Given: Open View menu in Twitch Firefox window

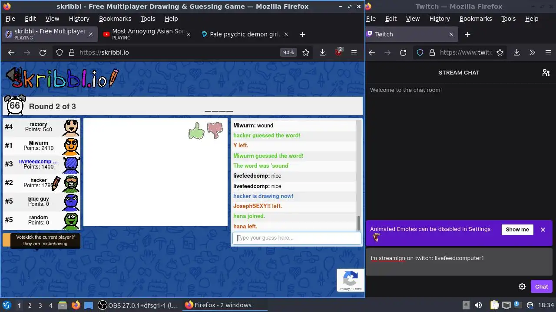Looking at the screenshot, I should [413, 19].
